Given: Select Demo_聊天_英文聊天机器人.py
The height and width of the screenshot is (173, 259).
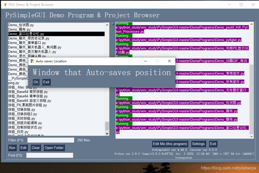Looking at the screenshot, I should pyautogui.click(x=56, y=52).
